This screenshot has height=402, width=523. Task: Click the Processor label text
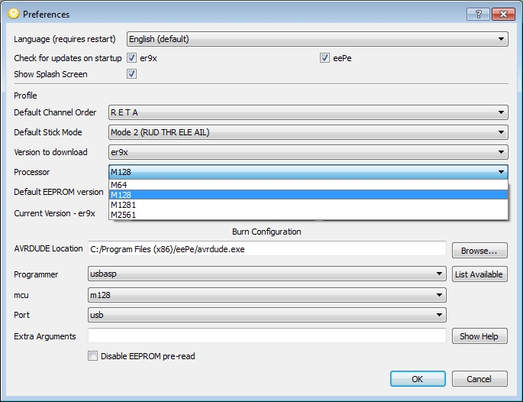click(32, 172)
